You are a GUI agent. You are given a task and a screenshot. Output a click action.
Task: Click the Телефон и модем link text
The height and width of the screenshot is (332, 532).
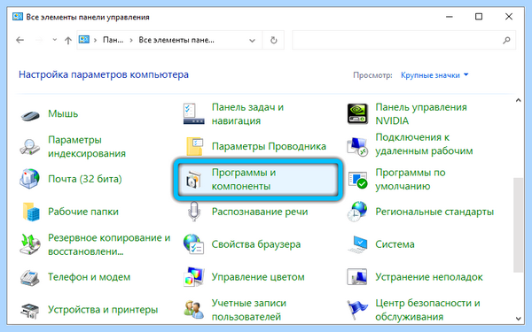89,277
